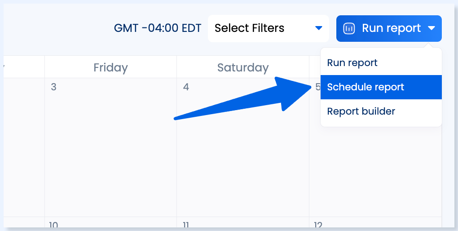Click the empty calendar cell left of day 3
The width and height of the screenshot is (458, 231).
click(24, 147)
